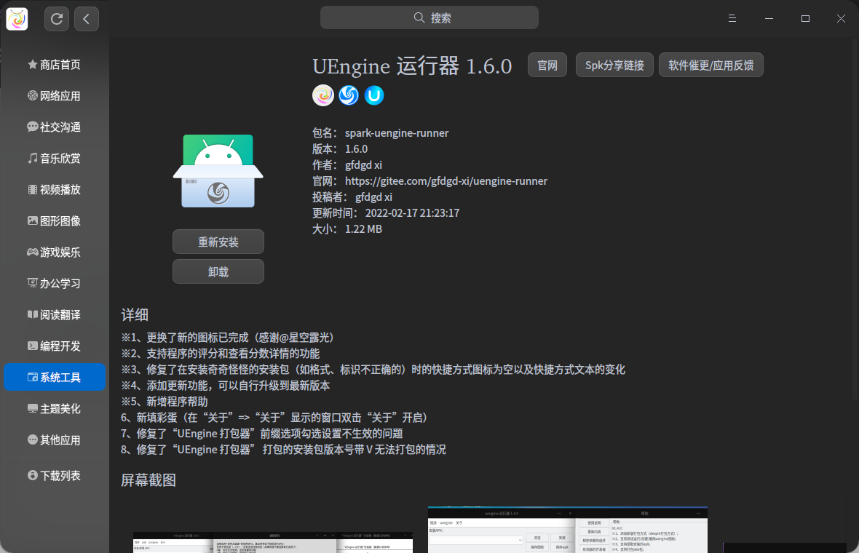Viewport: 859px width, 553px height.
Task: Open the hamburger menu in title bar
Action: coord(732,19)
